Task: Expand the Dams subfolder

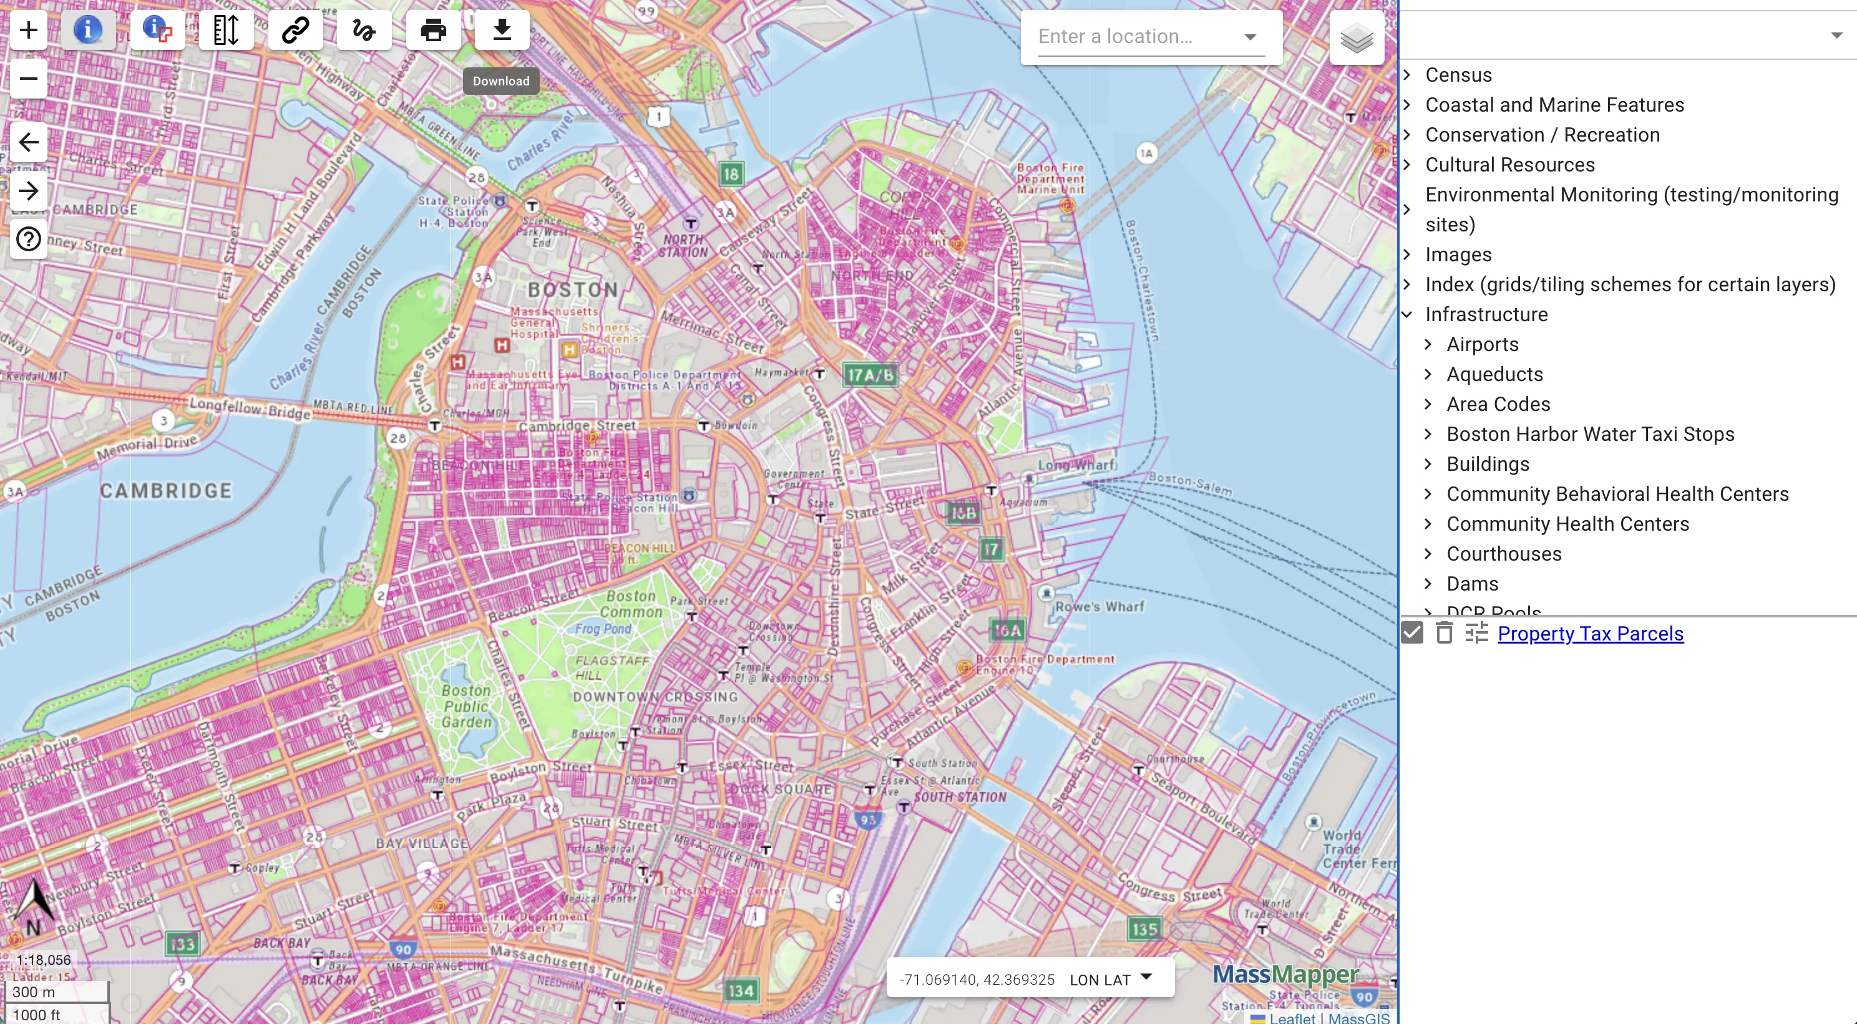Action: (1428, 583)
